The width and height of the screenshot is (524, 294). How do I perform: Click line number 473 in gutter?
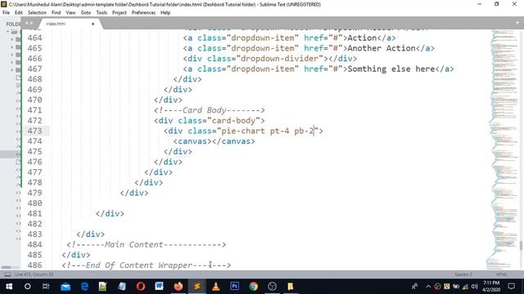34,131
